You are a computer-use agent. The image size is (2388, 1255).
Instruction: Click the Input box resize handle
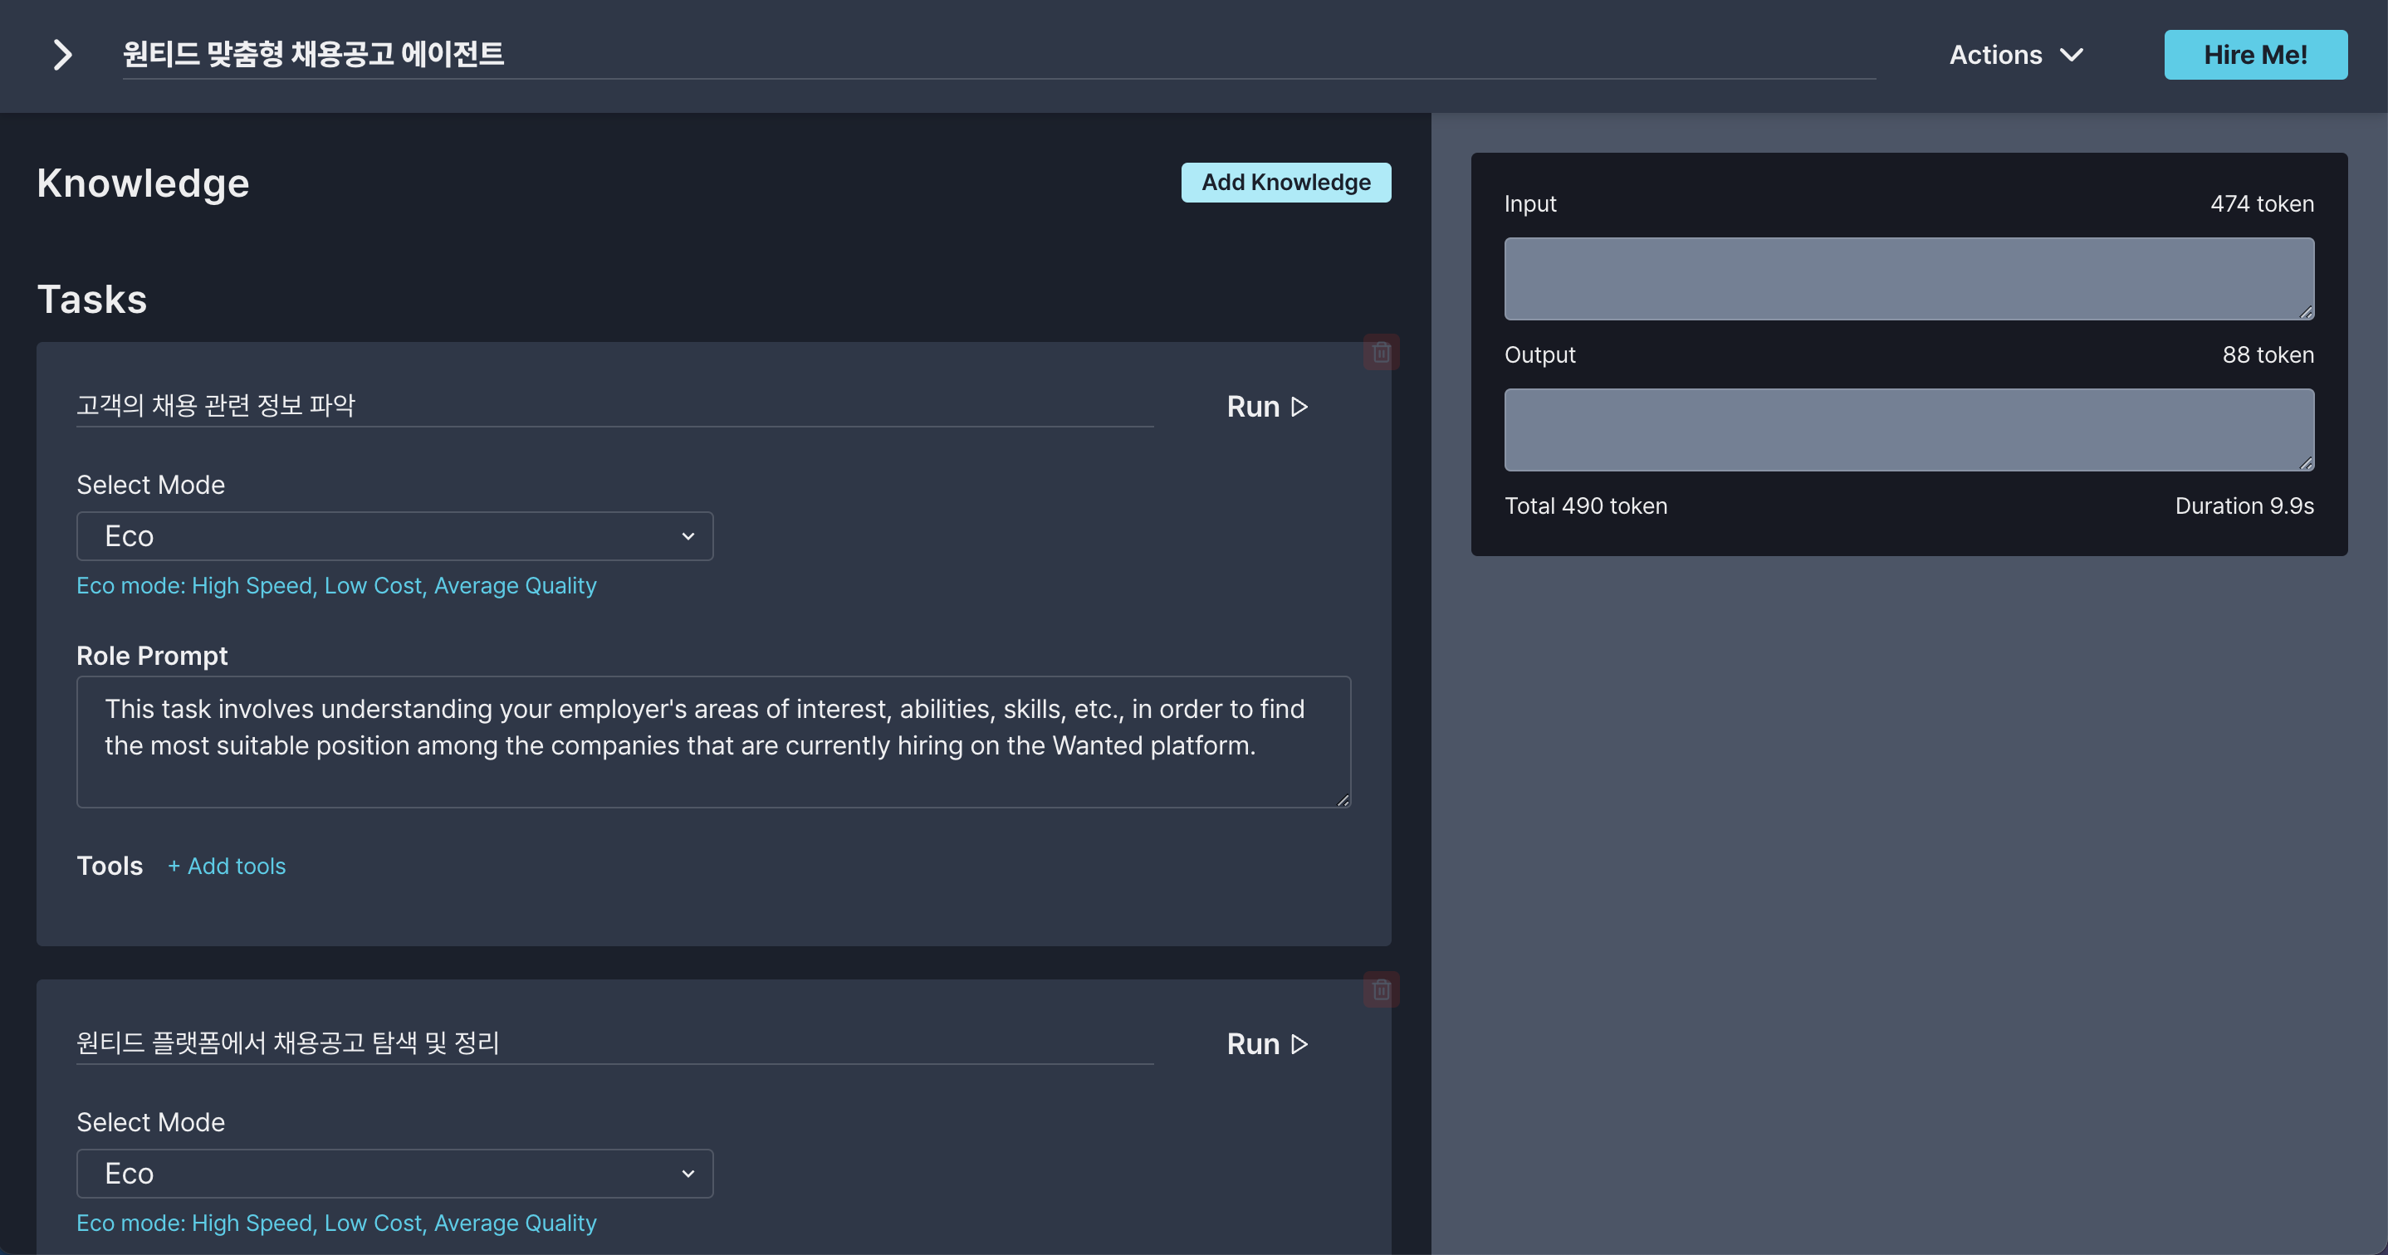(x=2306, y=312)
